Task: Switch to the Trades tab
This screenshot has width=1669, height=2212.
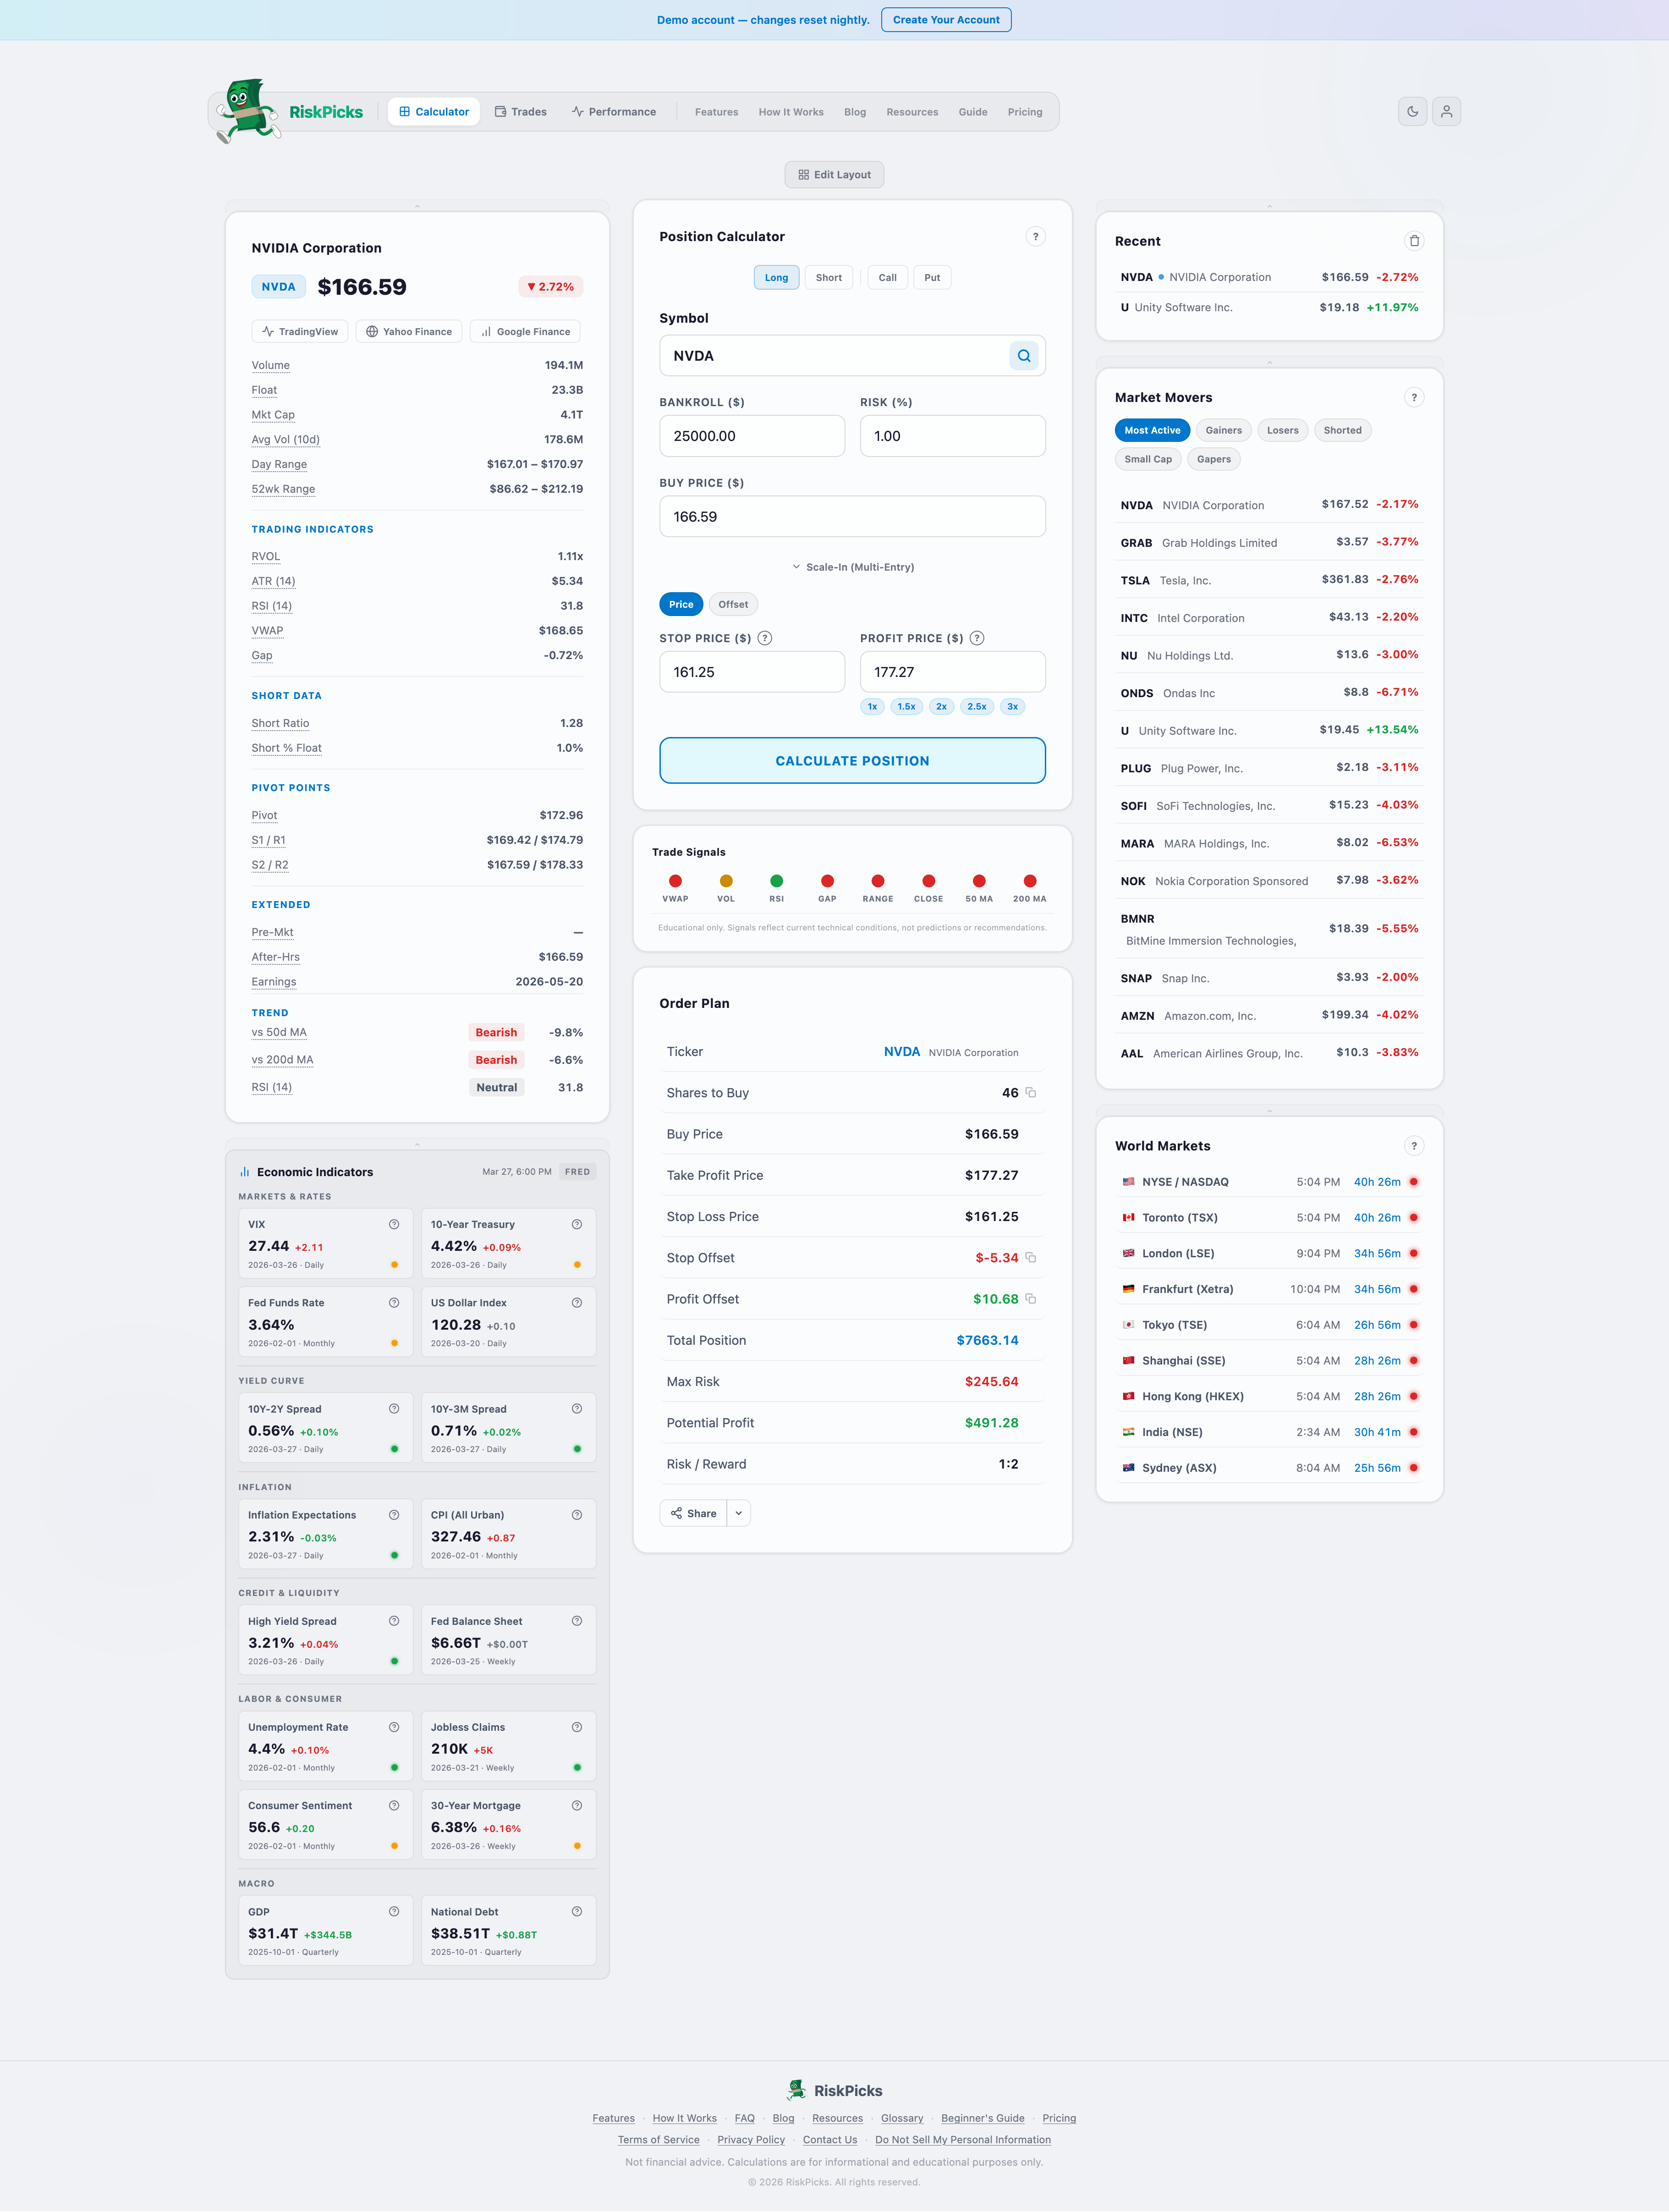Action: pyautogui.click(x=521, y=112)
